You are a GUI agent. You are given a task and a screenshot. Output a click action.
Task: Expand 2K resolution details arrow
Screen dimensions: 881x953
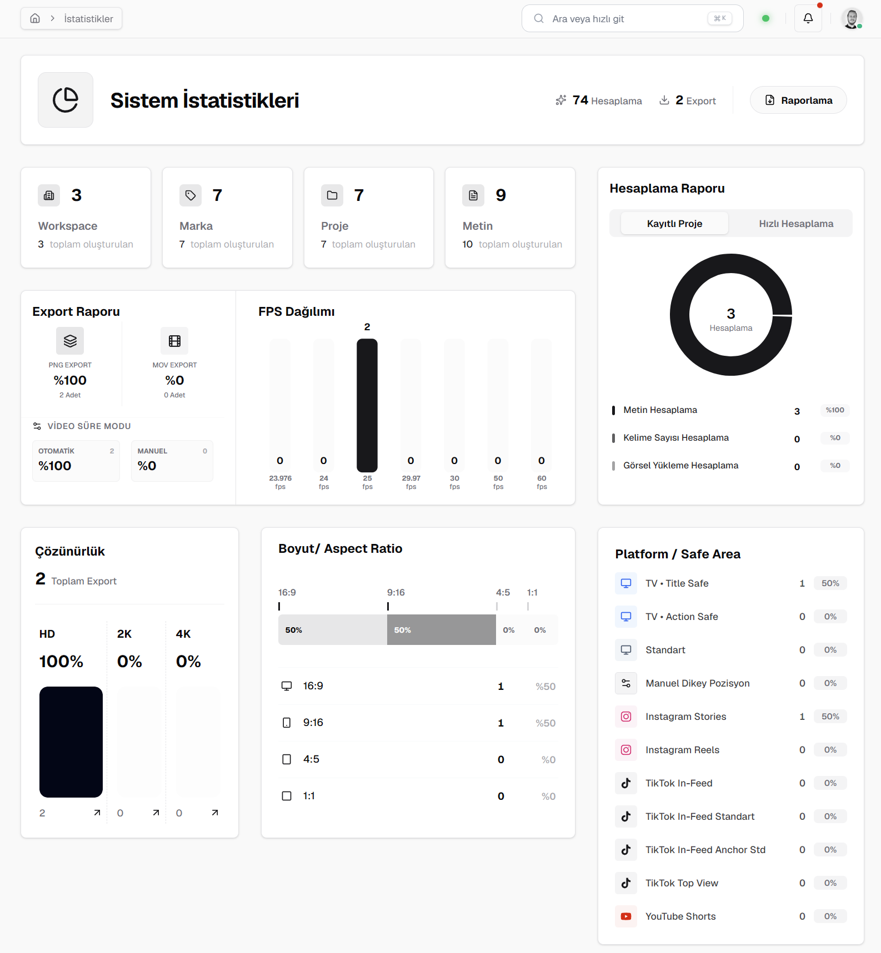point(156,813)
